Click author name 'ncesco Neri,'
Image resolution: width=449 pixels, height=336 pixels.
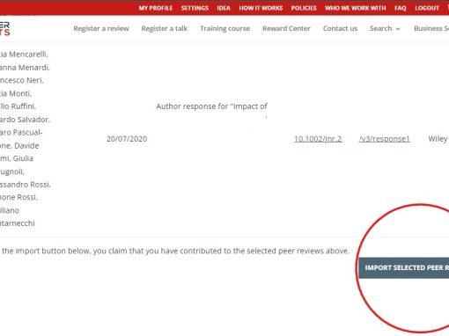point(22,80)
